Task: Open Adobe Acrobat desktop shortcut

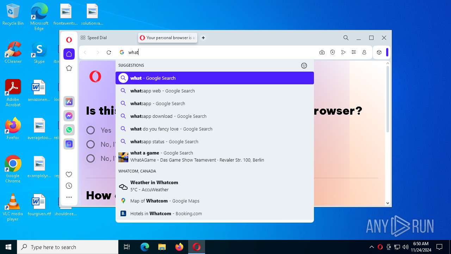Action: [13, 93]
